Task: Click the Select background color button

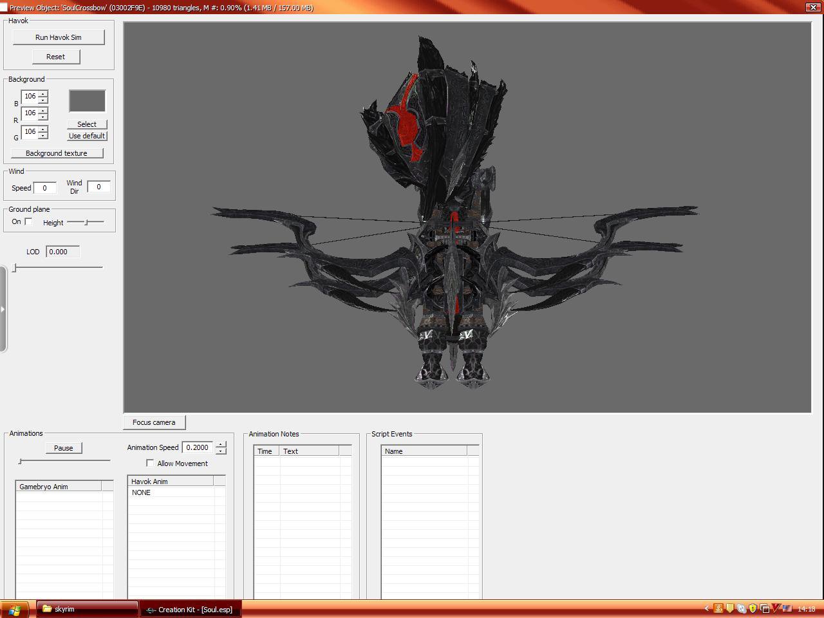Action: [87, 124]
